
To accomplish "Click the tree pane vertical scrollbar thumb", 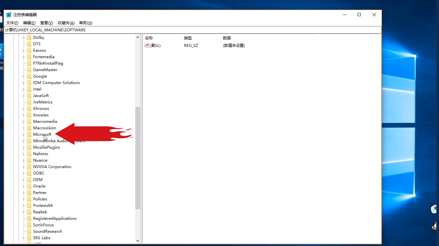I will click(138, 158).
